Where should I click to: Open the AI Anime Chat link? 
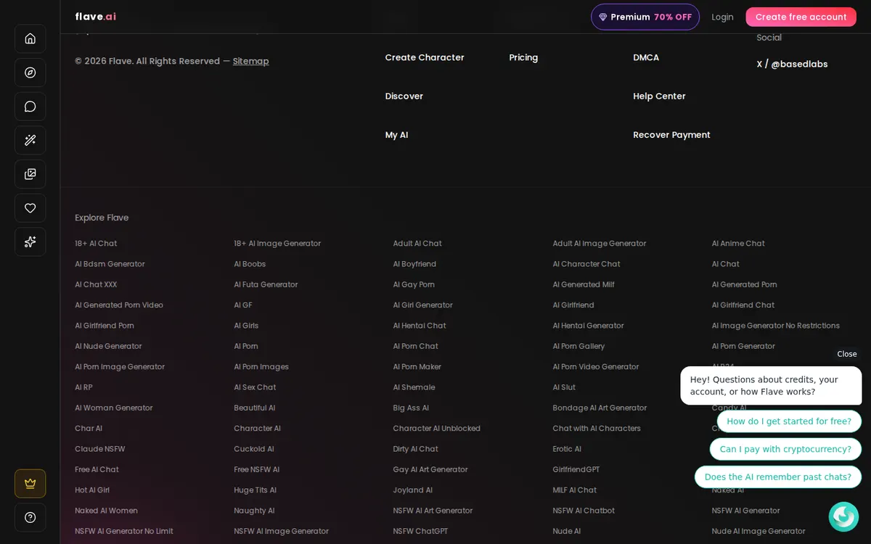click(x=738, y=244)
